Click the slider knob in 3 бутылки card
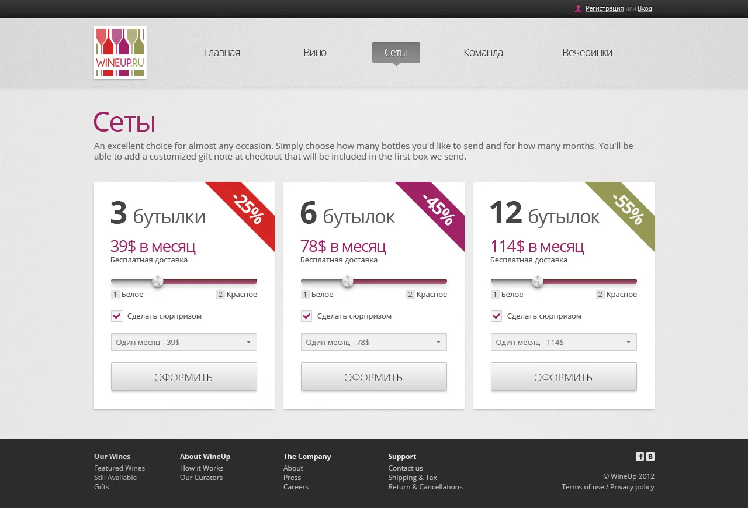 [x=158, y=282]
